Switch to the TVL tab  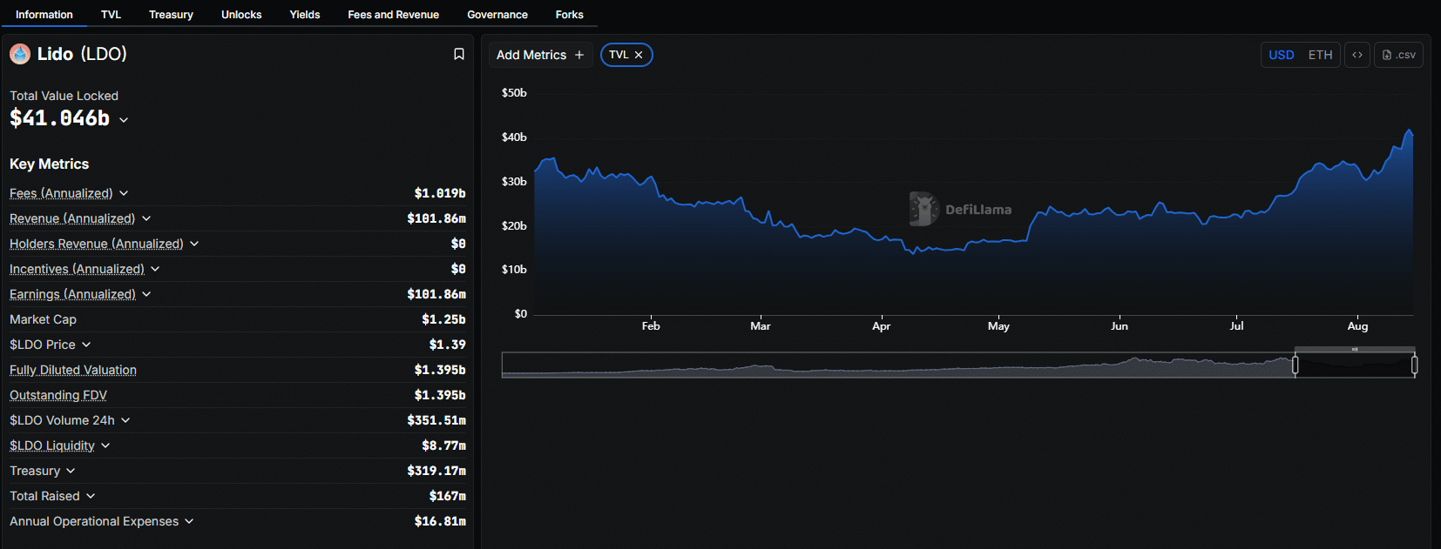pyautogui.click(x=111, y=15)
